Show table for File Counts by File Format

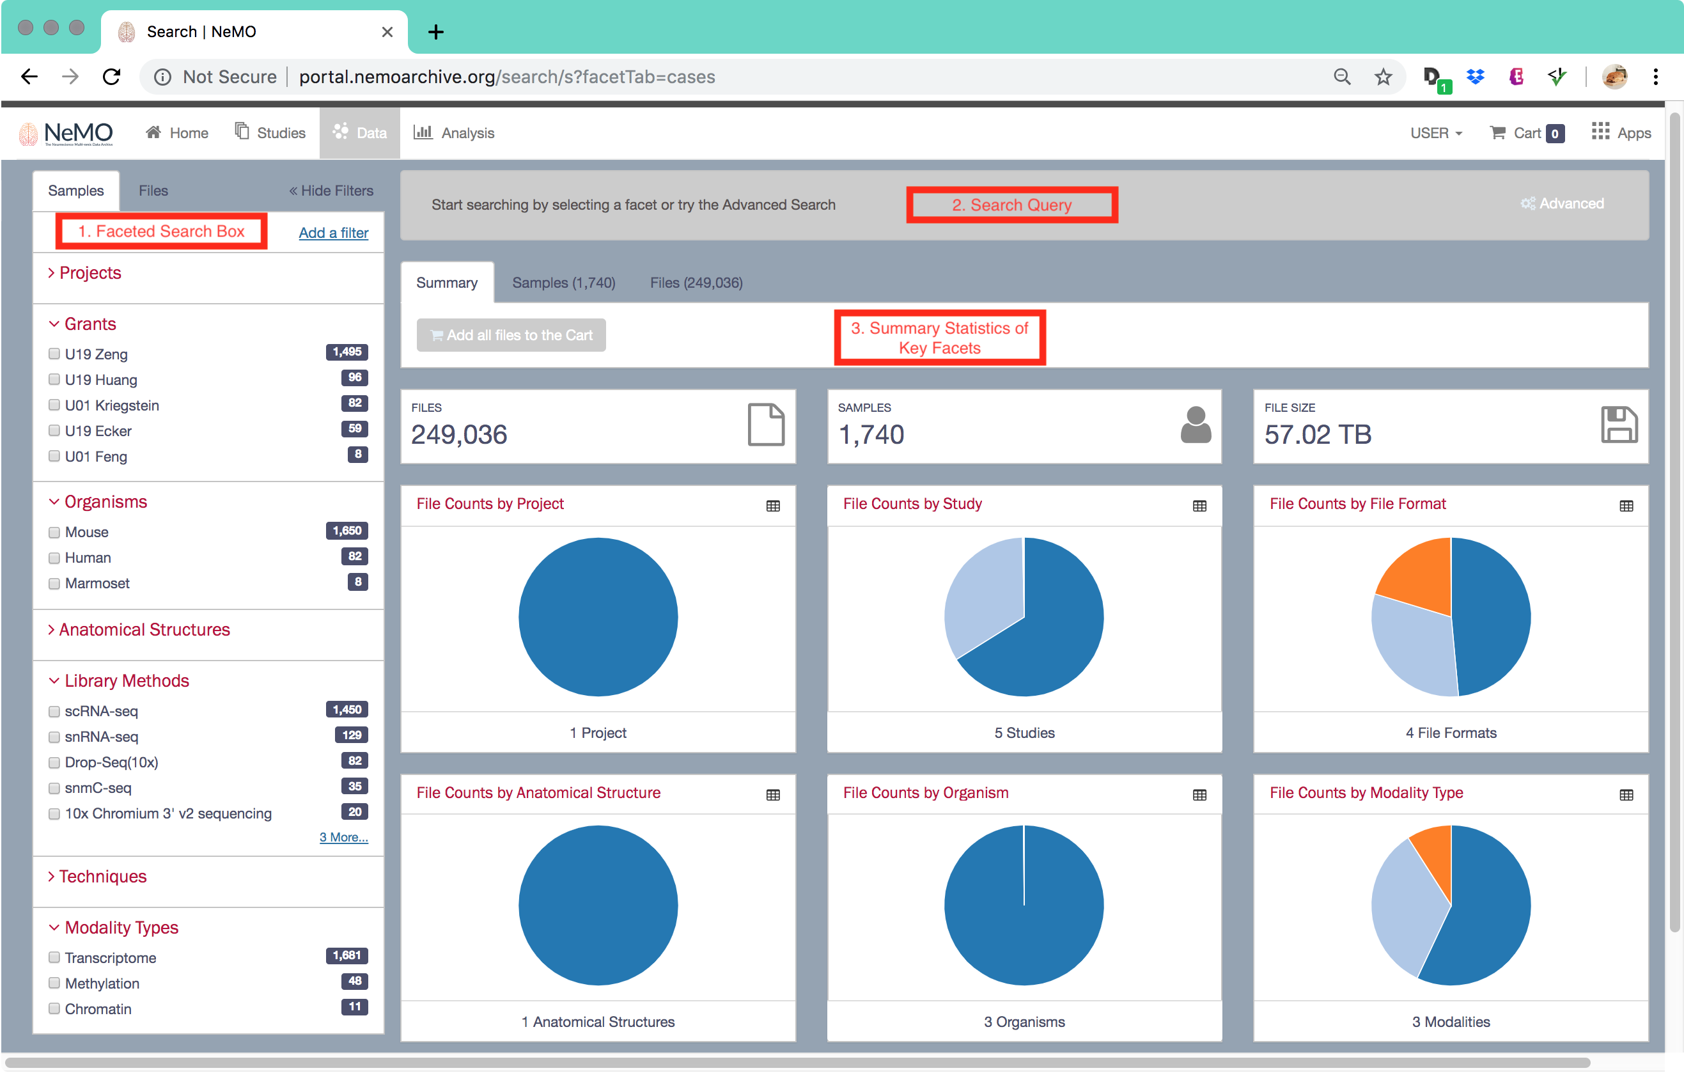tap(1626, 506)
